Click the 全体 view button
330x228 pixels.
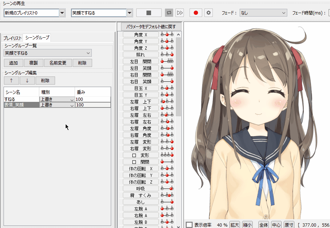click(264, 225)
